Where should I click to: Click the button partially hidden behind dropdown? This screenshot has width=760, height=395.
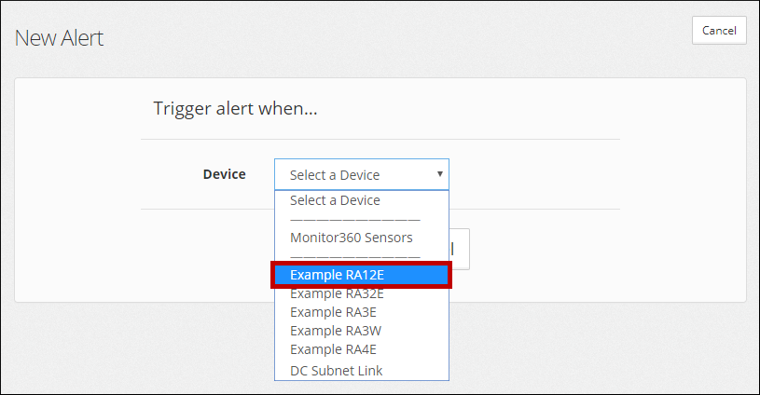click(x=460, y=250)
